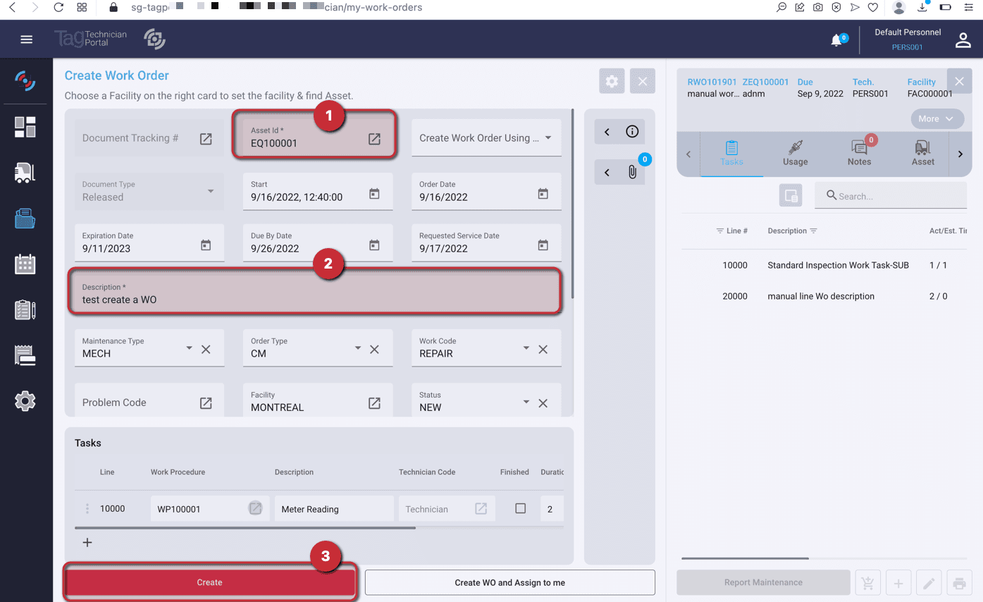Open the hamburger navigation menu
The image size is (983, 602).
[27, 39]
